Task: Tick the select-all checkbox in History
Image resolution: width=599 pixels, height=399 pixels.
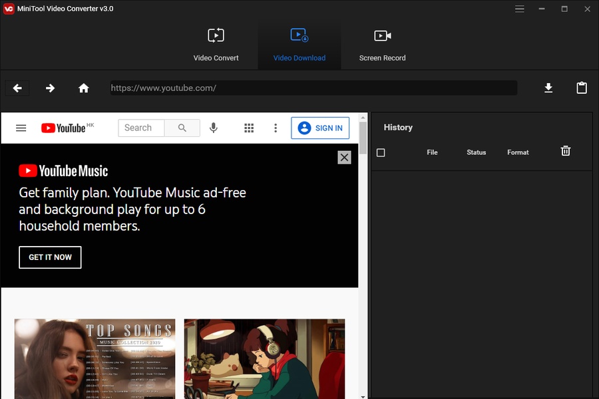Action: click(381, 153)
